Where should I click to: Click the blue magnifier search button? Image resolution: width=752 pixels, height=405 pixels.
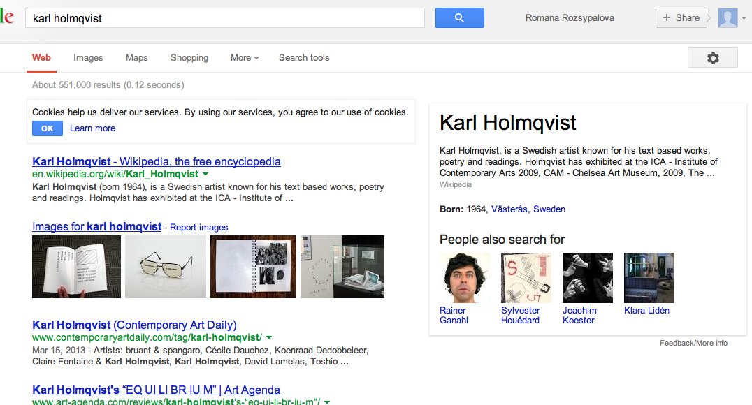pyautogui.click(x=459, y=17)
